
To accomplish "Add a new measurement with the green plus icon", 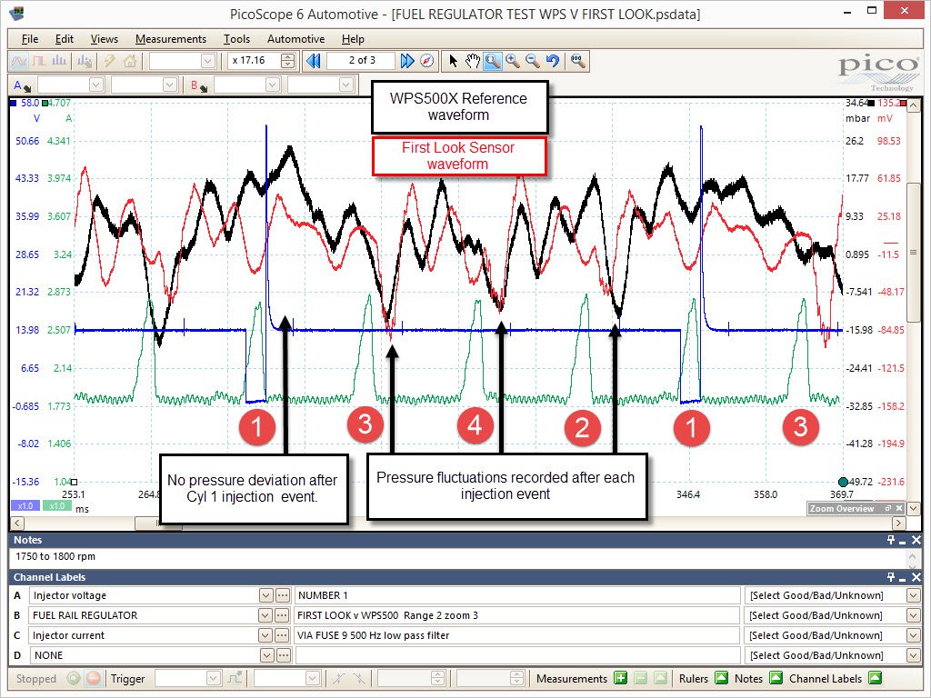I will 621,678.
